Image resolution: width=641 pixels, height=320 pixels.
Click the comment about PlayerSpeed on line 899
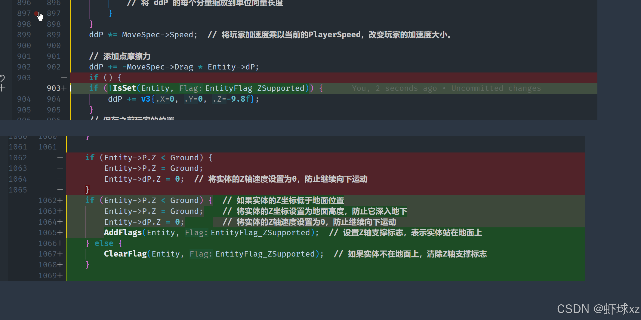coord(330,35)
